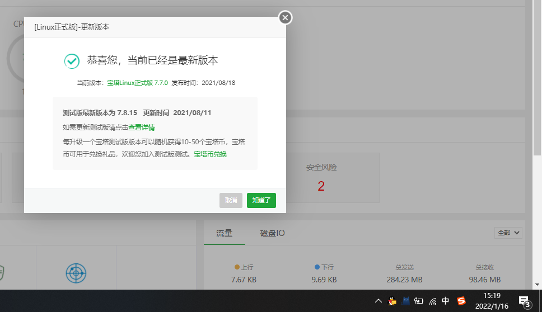Click the dialog title [Linux正式版]-更新版本
The height and width of the screenshot is (312, 542).
72,27
